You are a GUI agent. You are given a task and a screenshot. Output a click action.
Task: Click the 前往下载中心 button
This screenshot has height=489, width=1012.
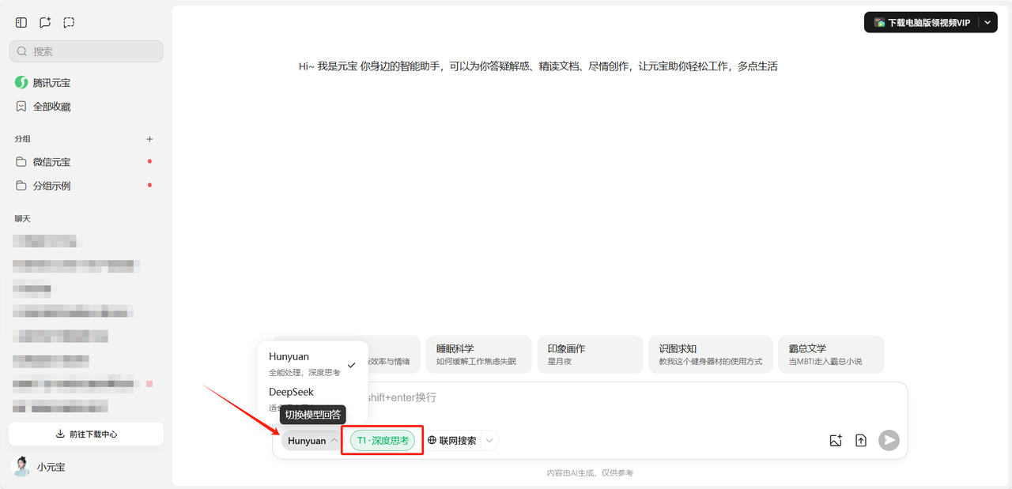click(x=86, y=434)
